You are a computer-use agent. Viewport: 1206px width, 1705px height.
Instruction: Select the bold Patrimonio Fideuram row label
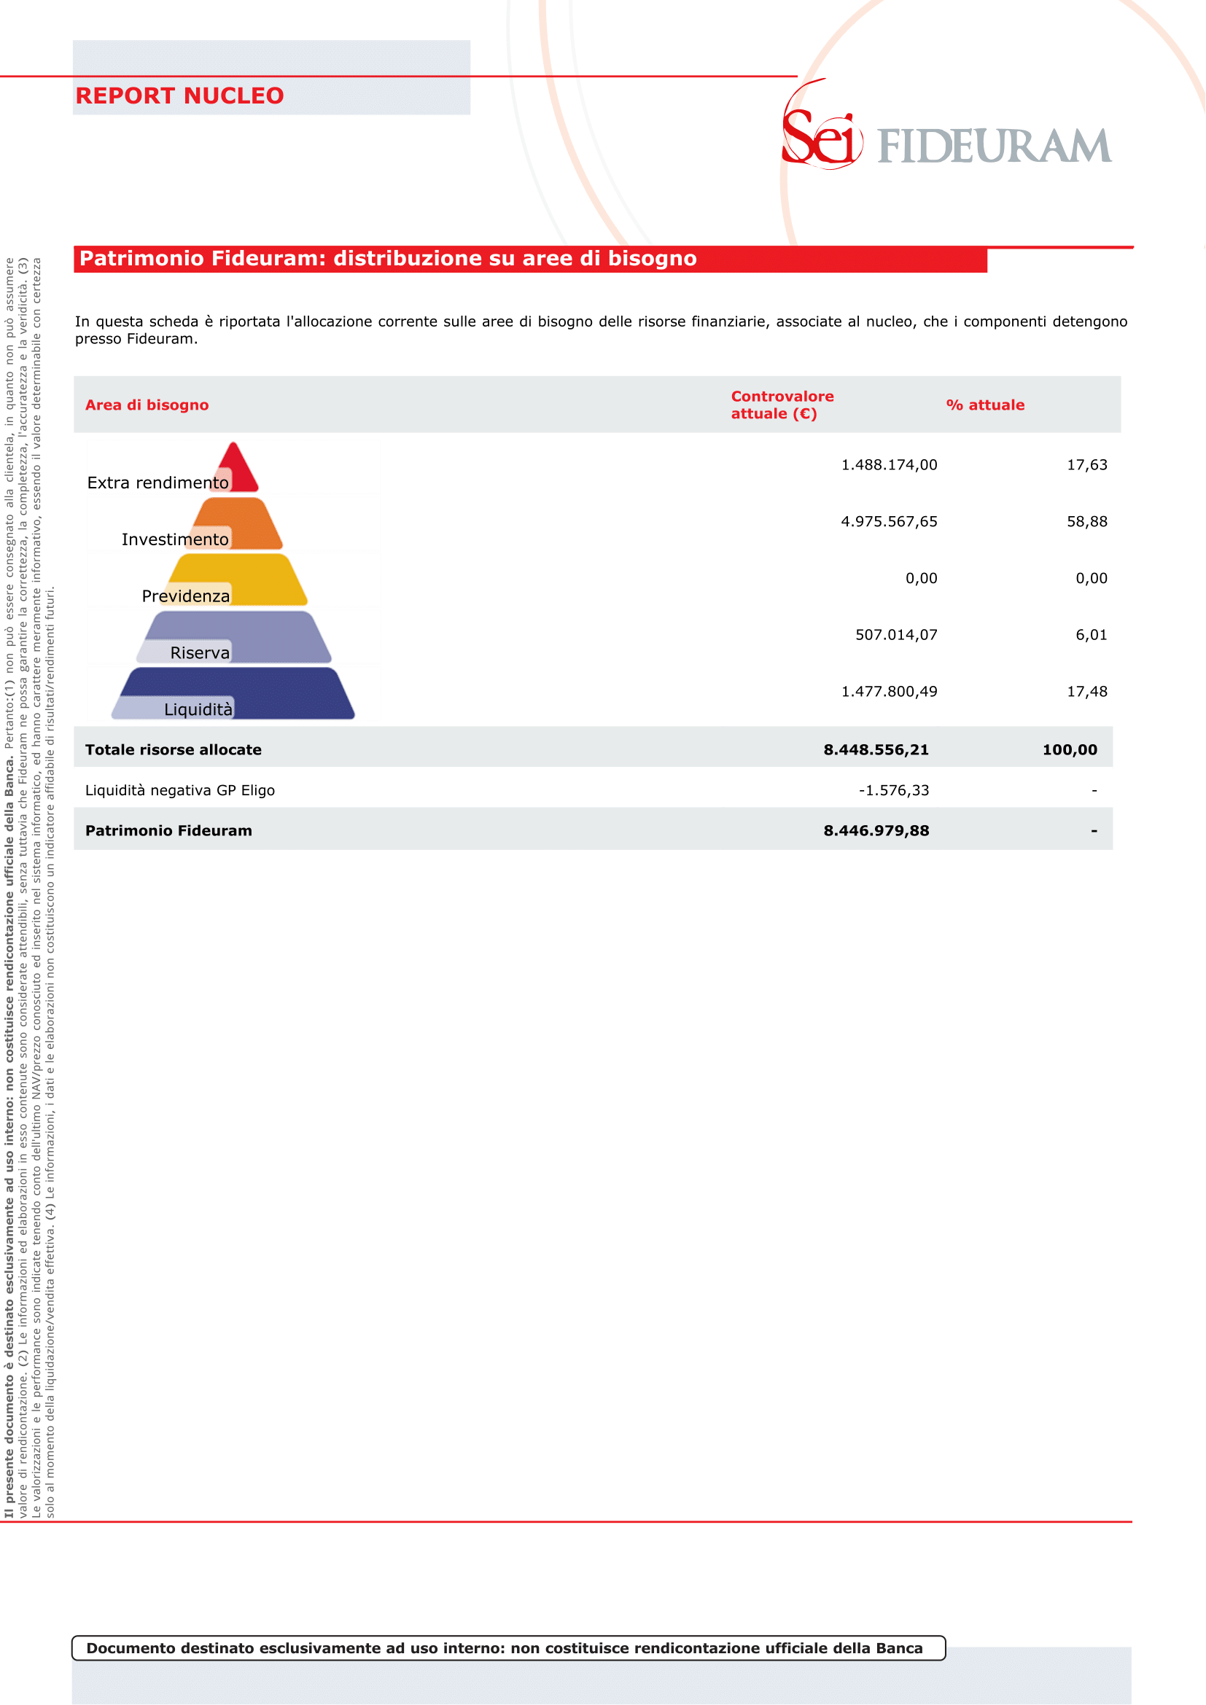click(x=168, y=830)
